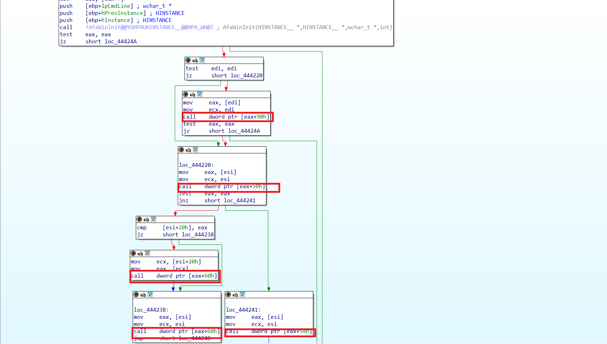Screen dimensions: 607x344
Task: Click 'jnz short loc_444241' instruction
Action: [x=217, y=201]
